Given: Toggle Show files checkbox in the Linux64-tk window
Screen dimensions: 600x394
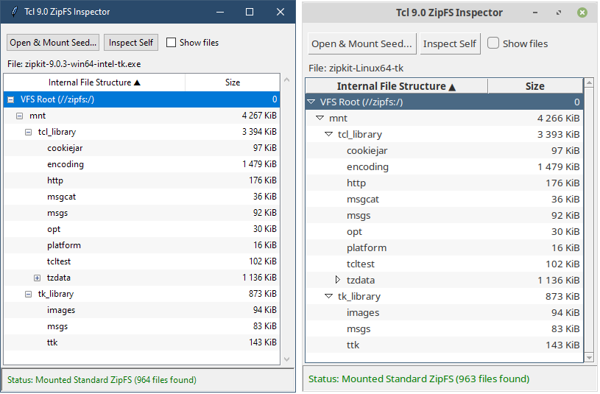Looking at the screenshot, I should [x=493, y=43].
